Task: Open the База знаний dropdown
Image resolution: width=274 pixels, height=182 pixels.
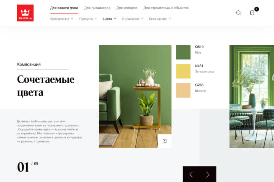Action: (x=160, y=19)
